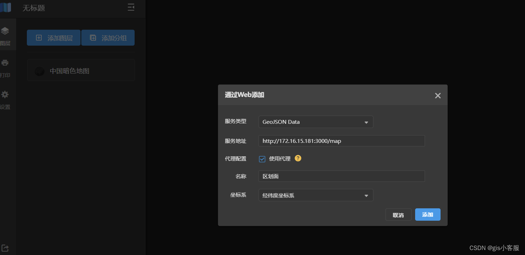Screen dimensions: 525x255
Task: Uncheck the 使用代理 checkbox
Action: [262, 159]
